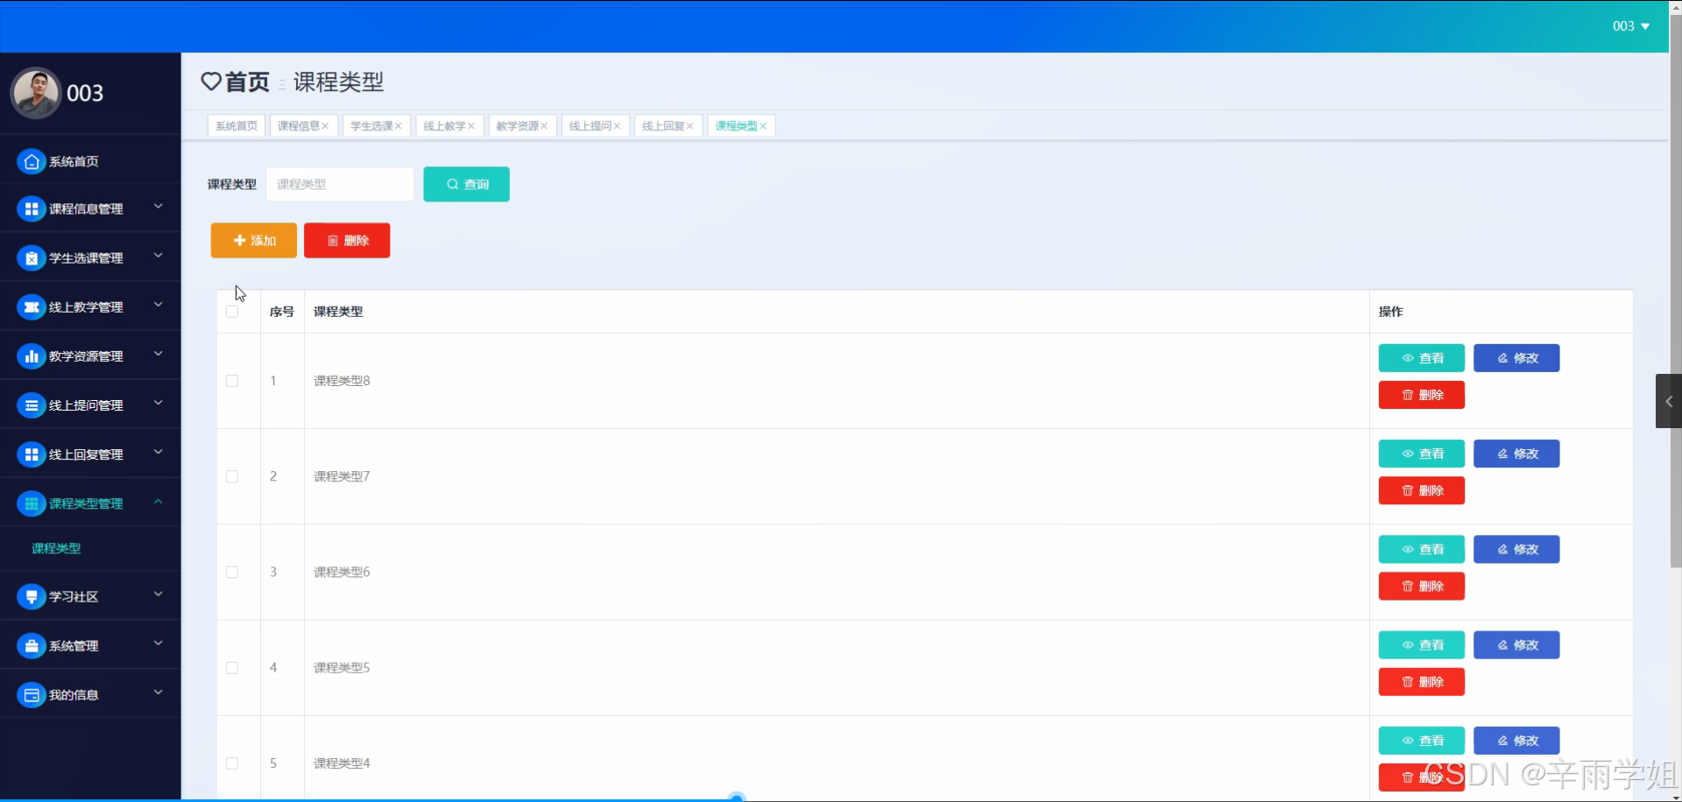
Task: Close the 教学资源 tab
Action: (x=544, y=126)
